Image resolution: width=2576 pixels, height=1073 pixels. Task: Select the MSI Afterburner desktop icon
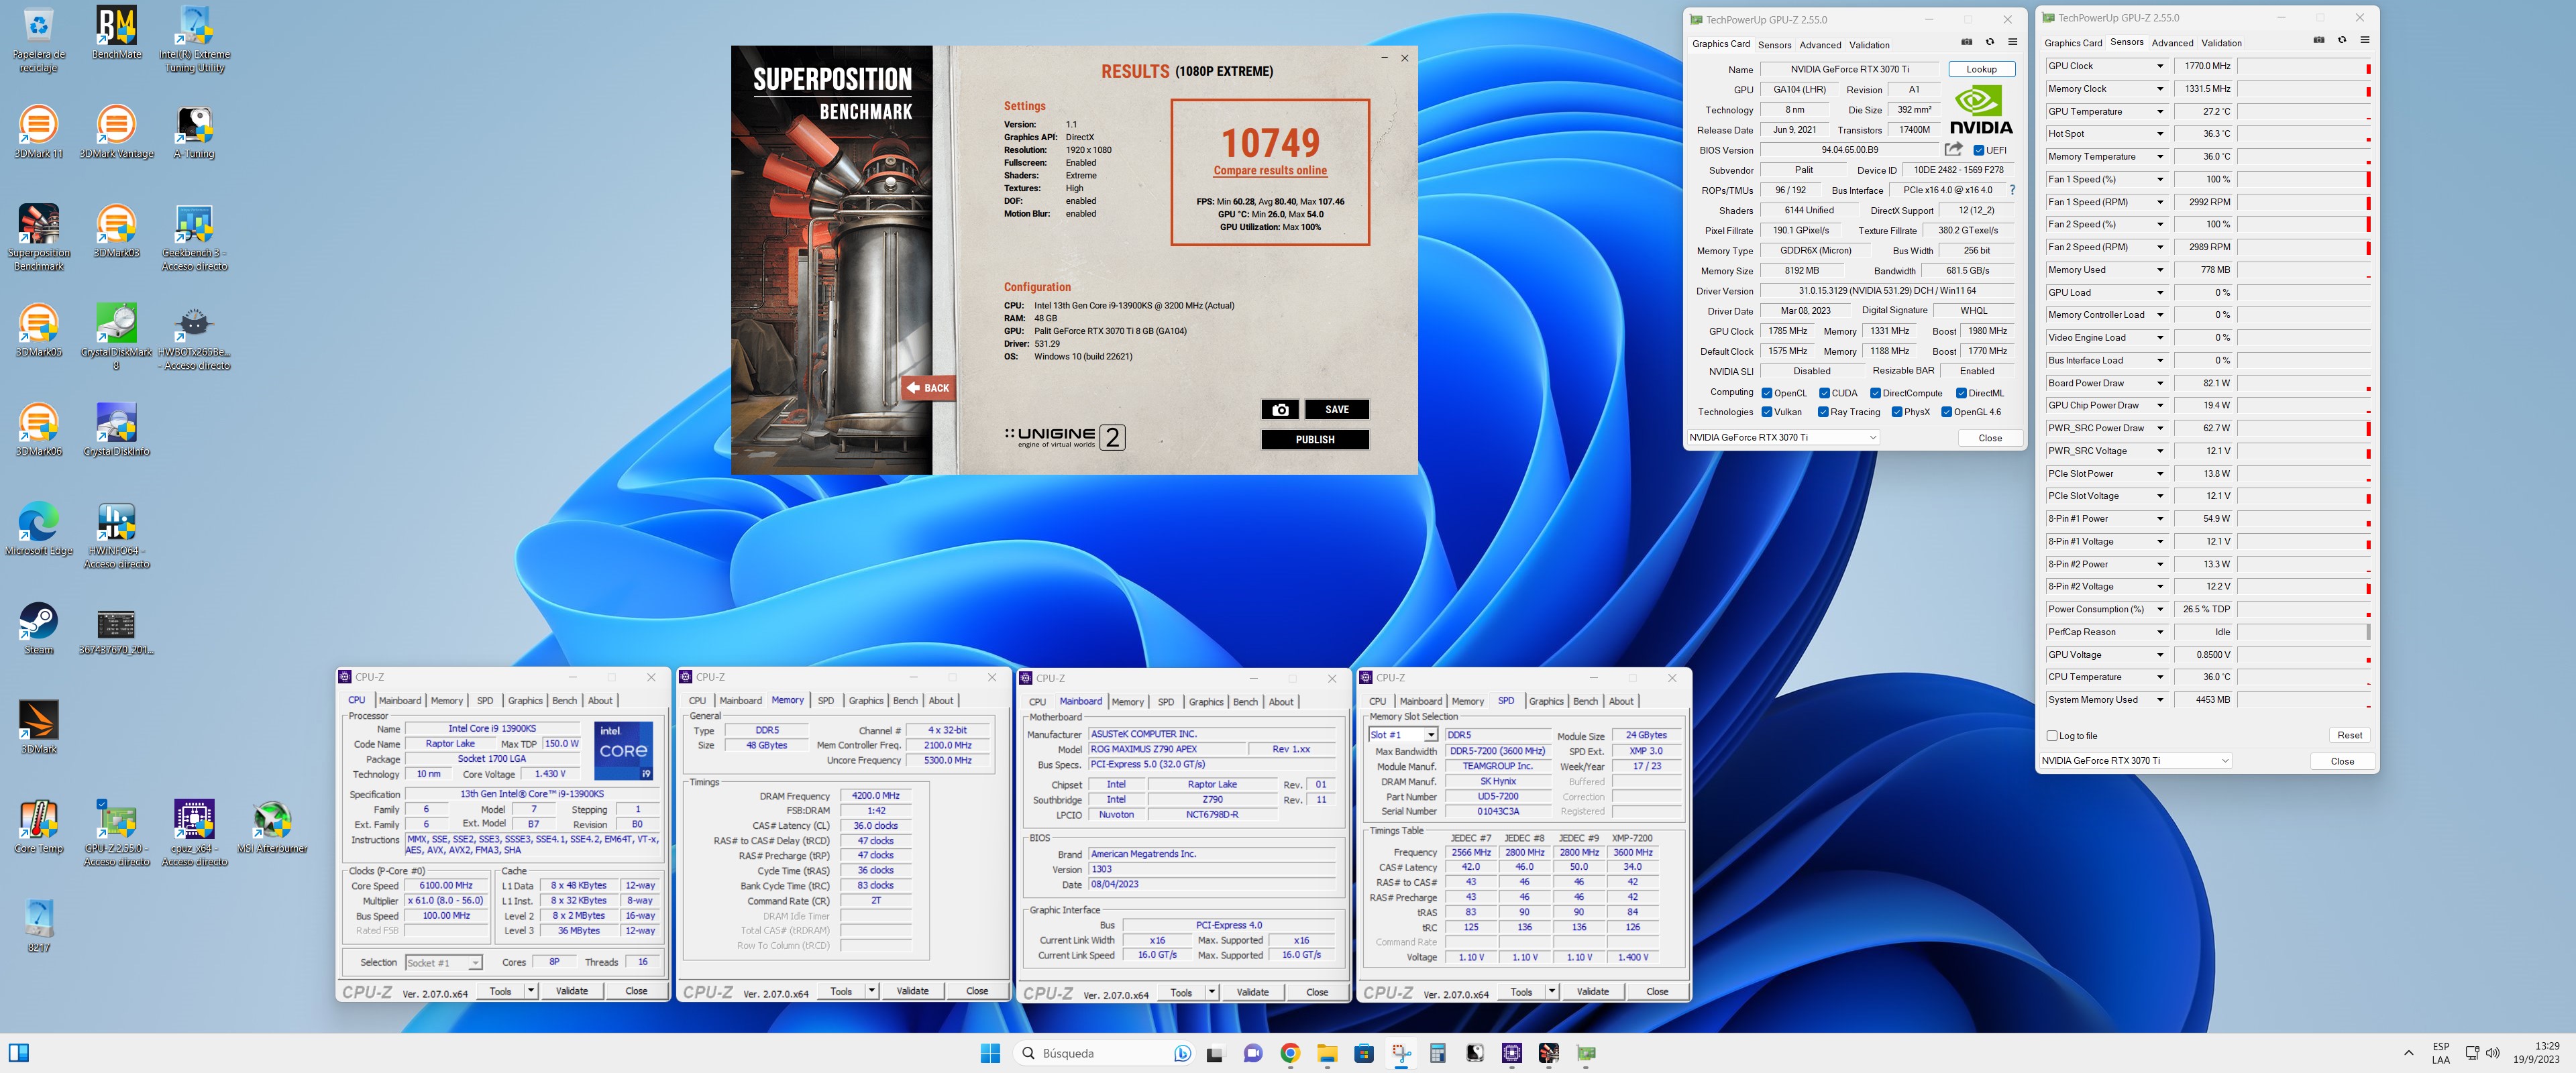coord(272,827)
